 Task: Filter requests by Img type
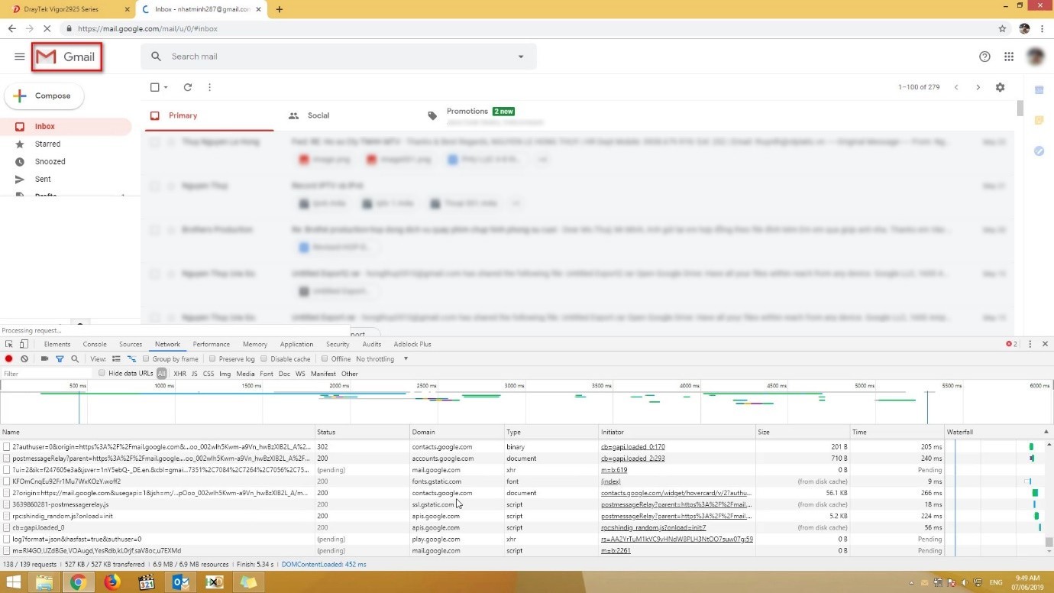pyautogui.click(x=225, y=374)
